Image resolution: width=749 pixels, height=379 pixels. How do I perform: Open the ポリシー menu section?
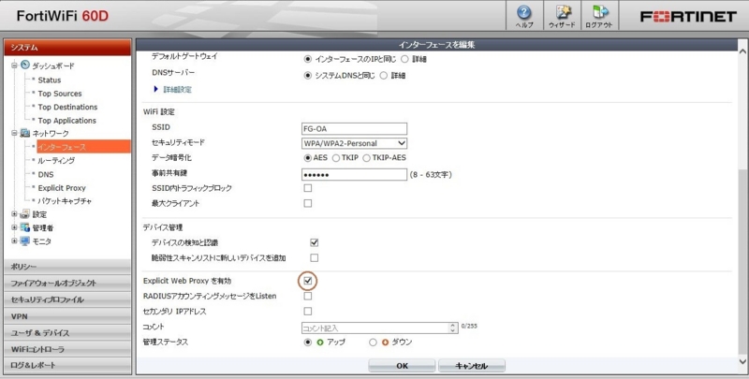pyautogui.click(x=67, y=267)
